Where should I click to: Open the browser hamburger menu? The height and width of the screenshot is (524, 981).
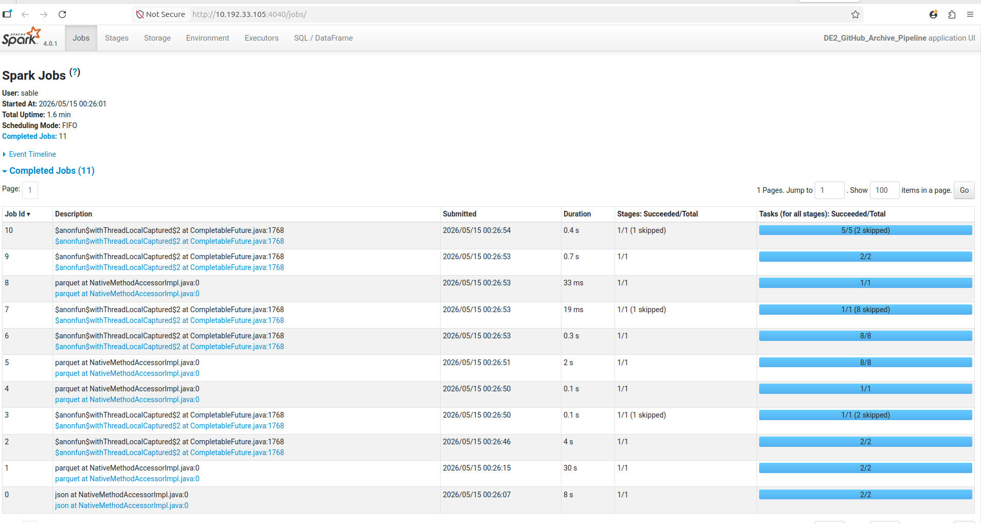(x=970, y=14)
